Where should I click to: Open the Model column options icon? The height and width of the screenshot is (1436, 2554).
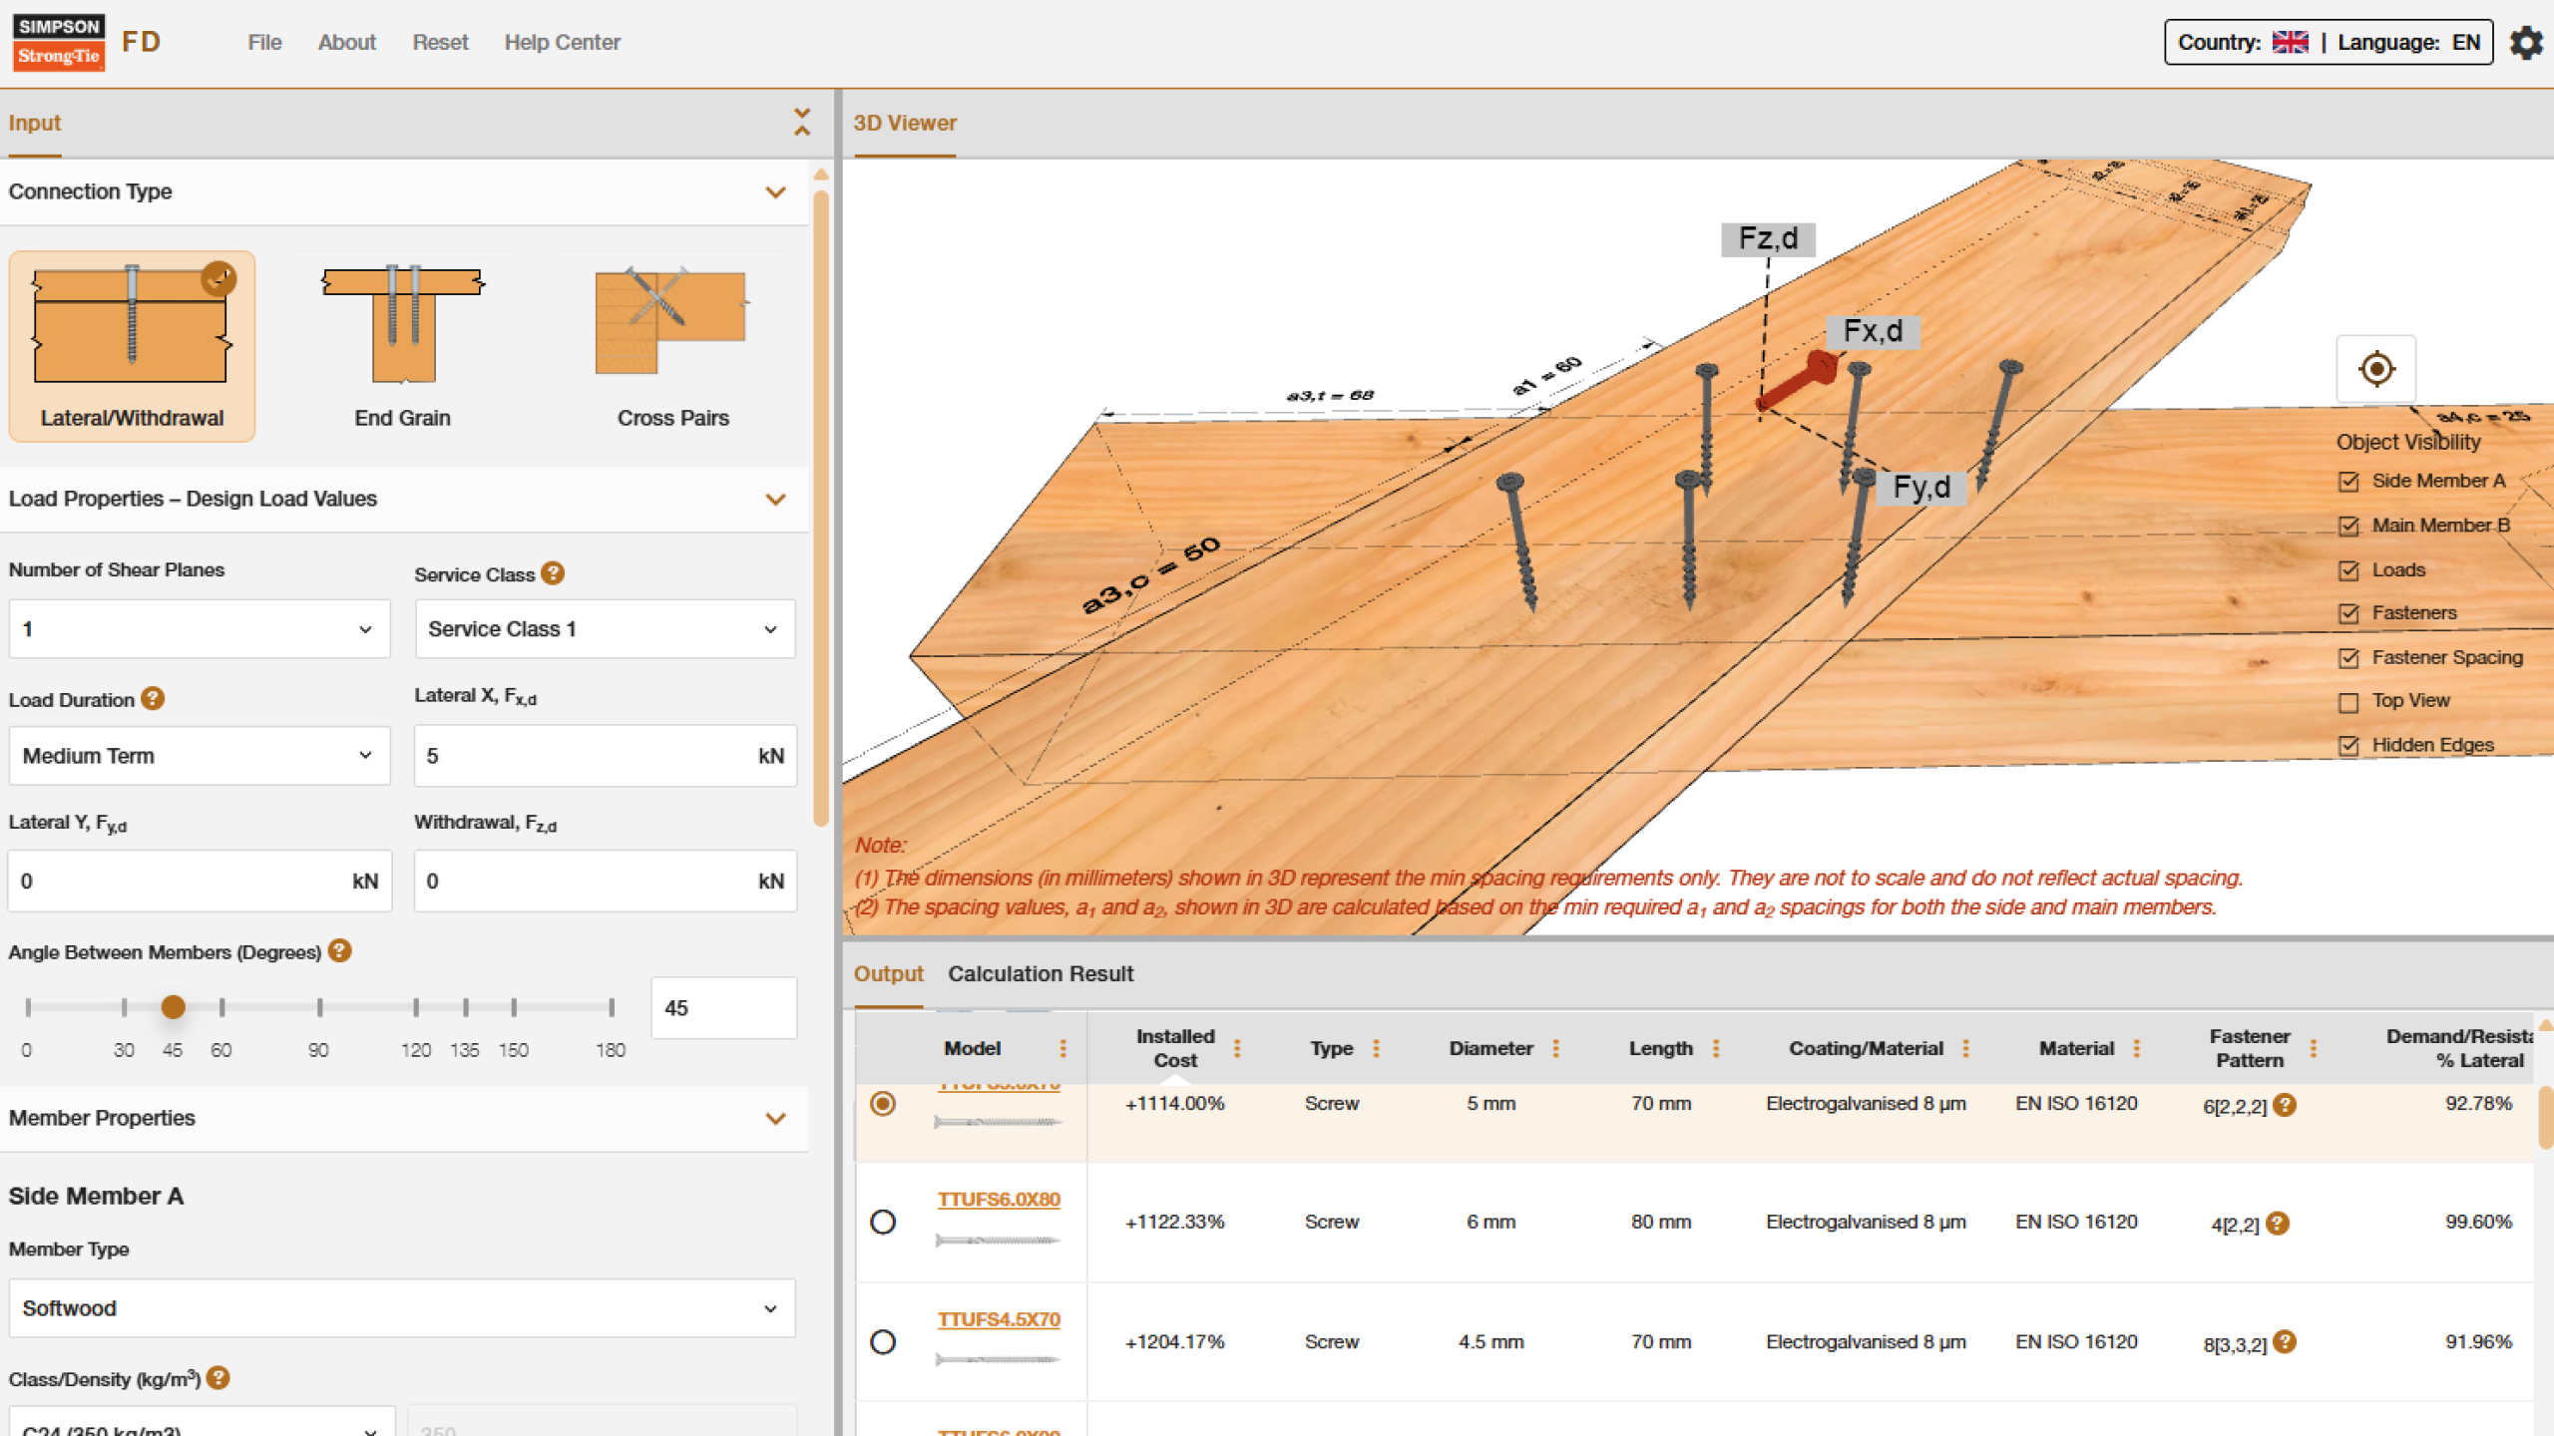coord(1062,1048)
